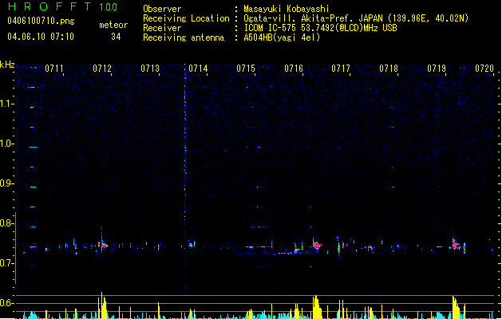502x319 pixels.
Task: Click the 1.1 kHz axis label
Action: click(x=6, y=104)
